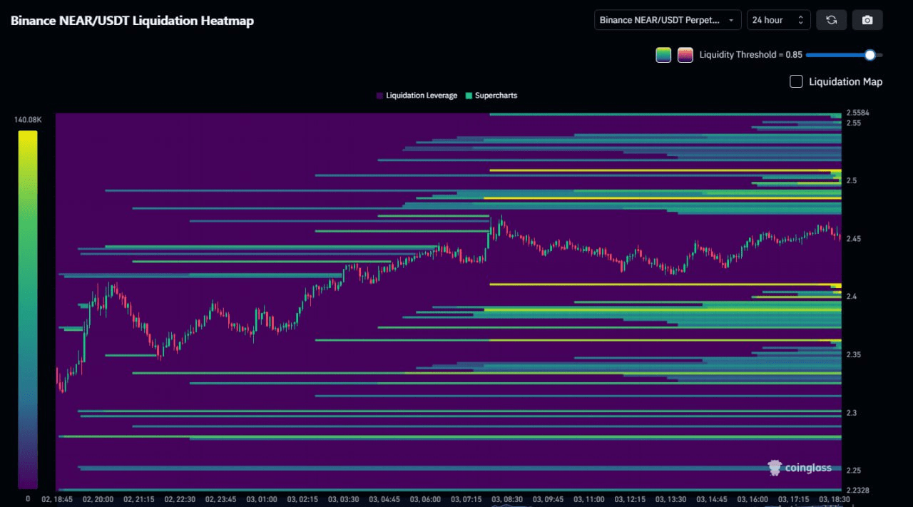
Task: Toggle the Liquidation Leverage legend item
Action: click(x=417, y=96)
